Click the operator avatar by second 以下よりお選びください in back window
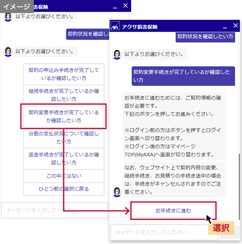 (8, 52)
